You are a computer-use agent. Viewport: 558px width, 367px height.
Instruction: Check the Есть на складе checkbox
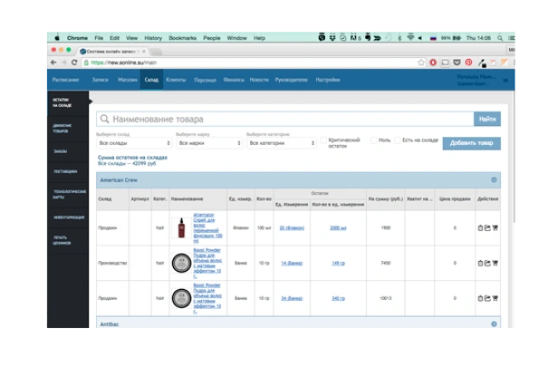[x=398, y=140]
